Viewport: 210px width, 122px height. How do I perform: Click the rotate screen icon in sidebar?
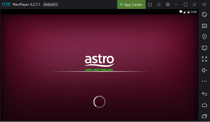point(204,14)
